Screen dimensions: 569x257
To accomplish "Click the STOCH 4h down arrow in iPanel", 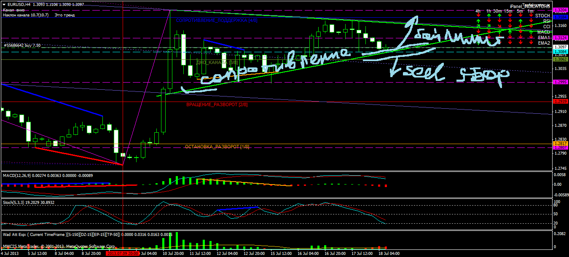I will [478, 16].
